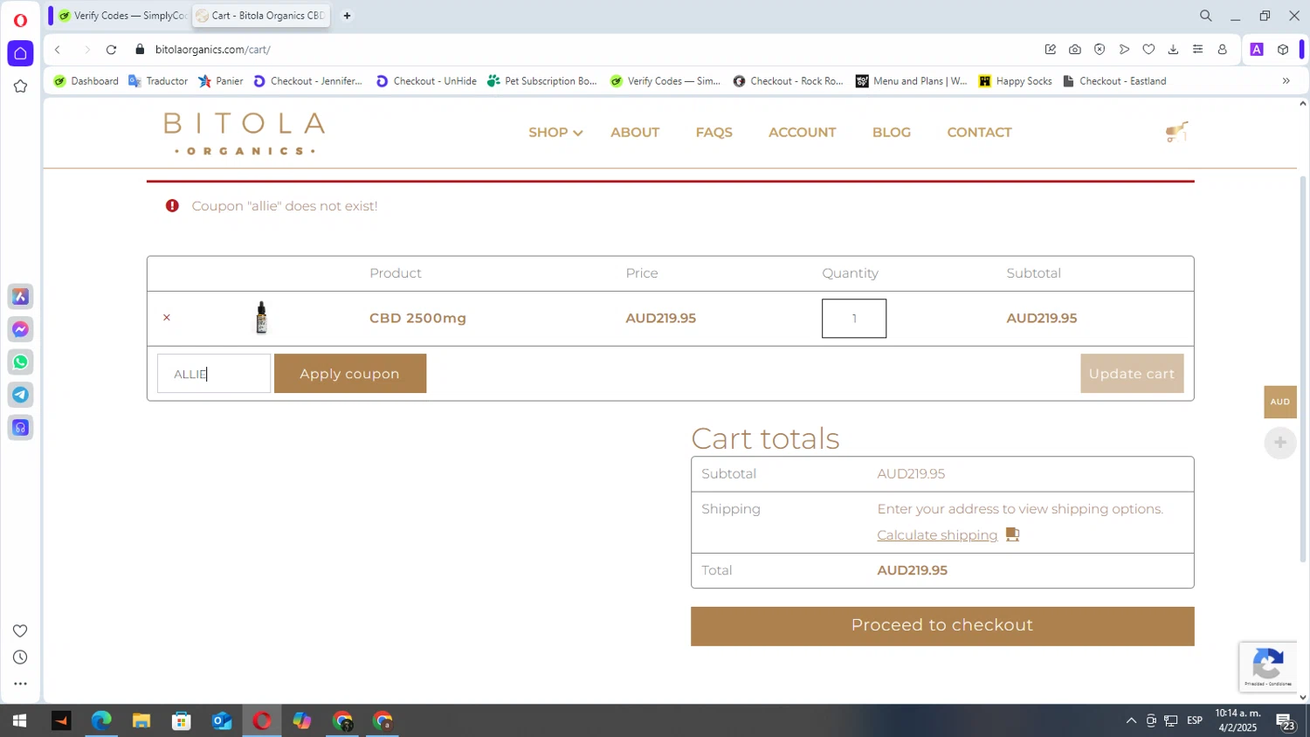Click the Update cart button
Viewport: 1310px width, 737px height.
[1132, 374]
